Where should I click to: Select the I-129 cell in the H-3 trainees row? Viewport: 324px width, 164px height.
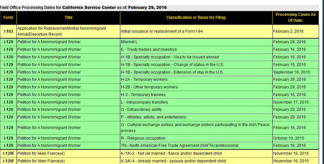8,95
